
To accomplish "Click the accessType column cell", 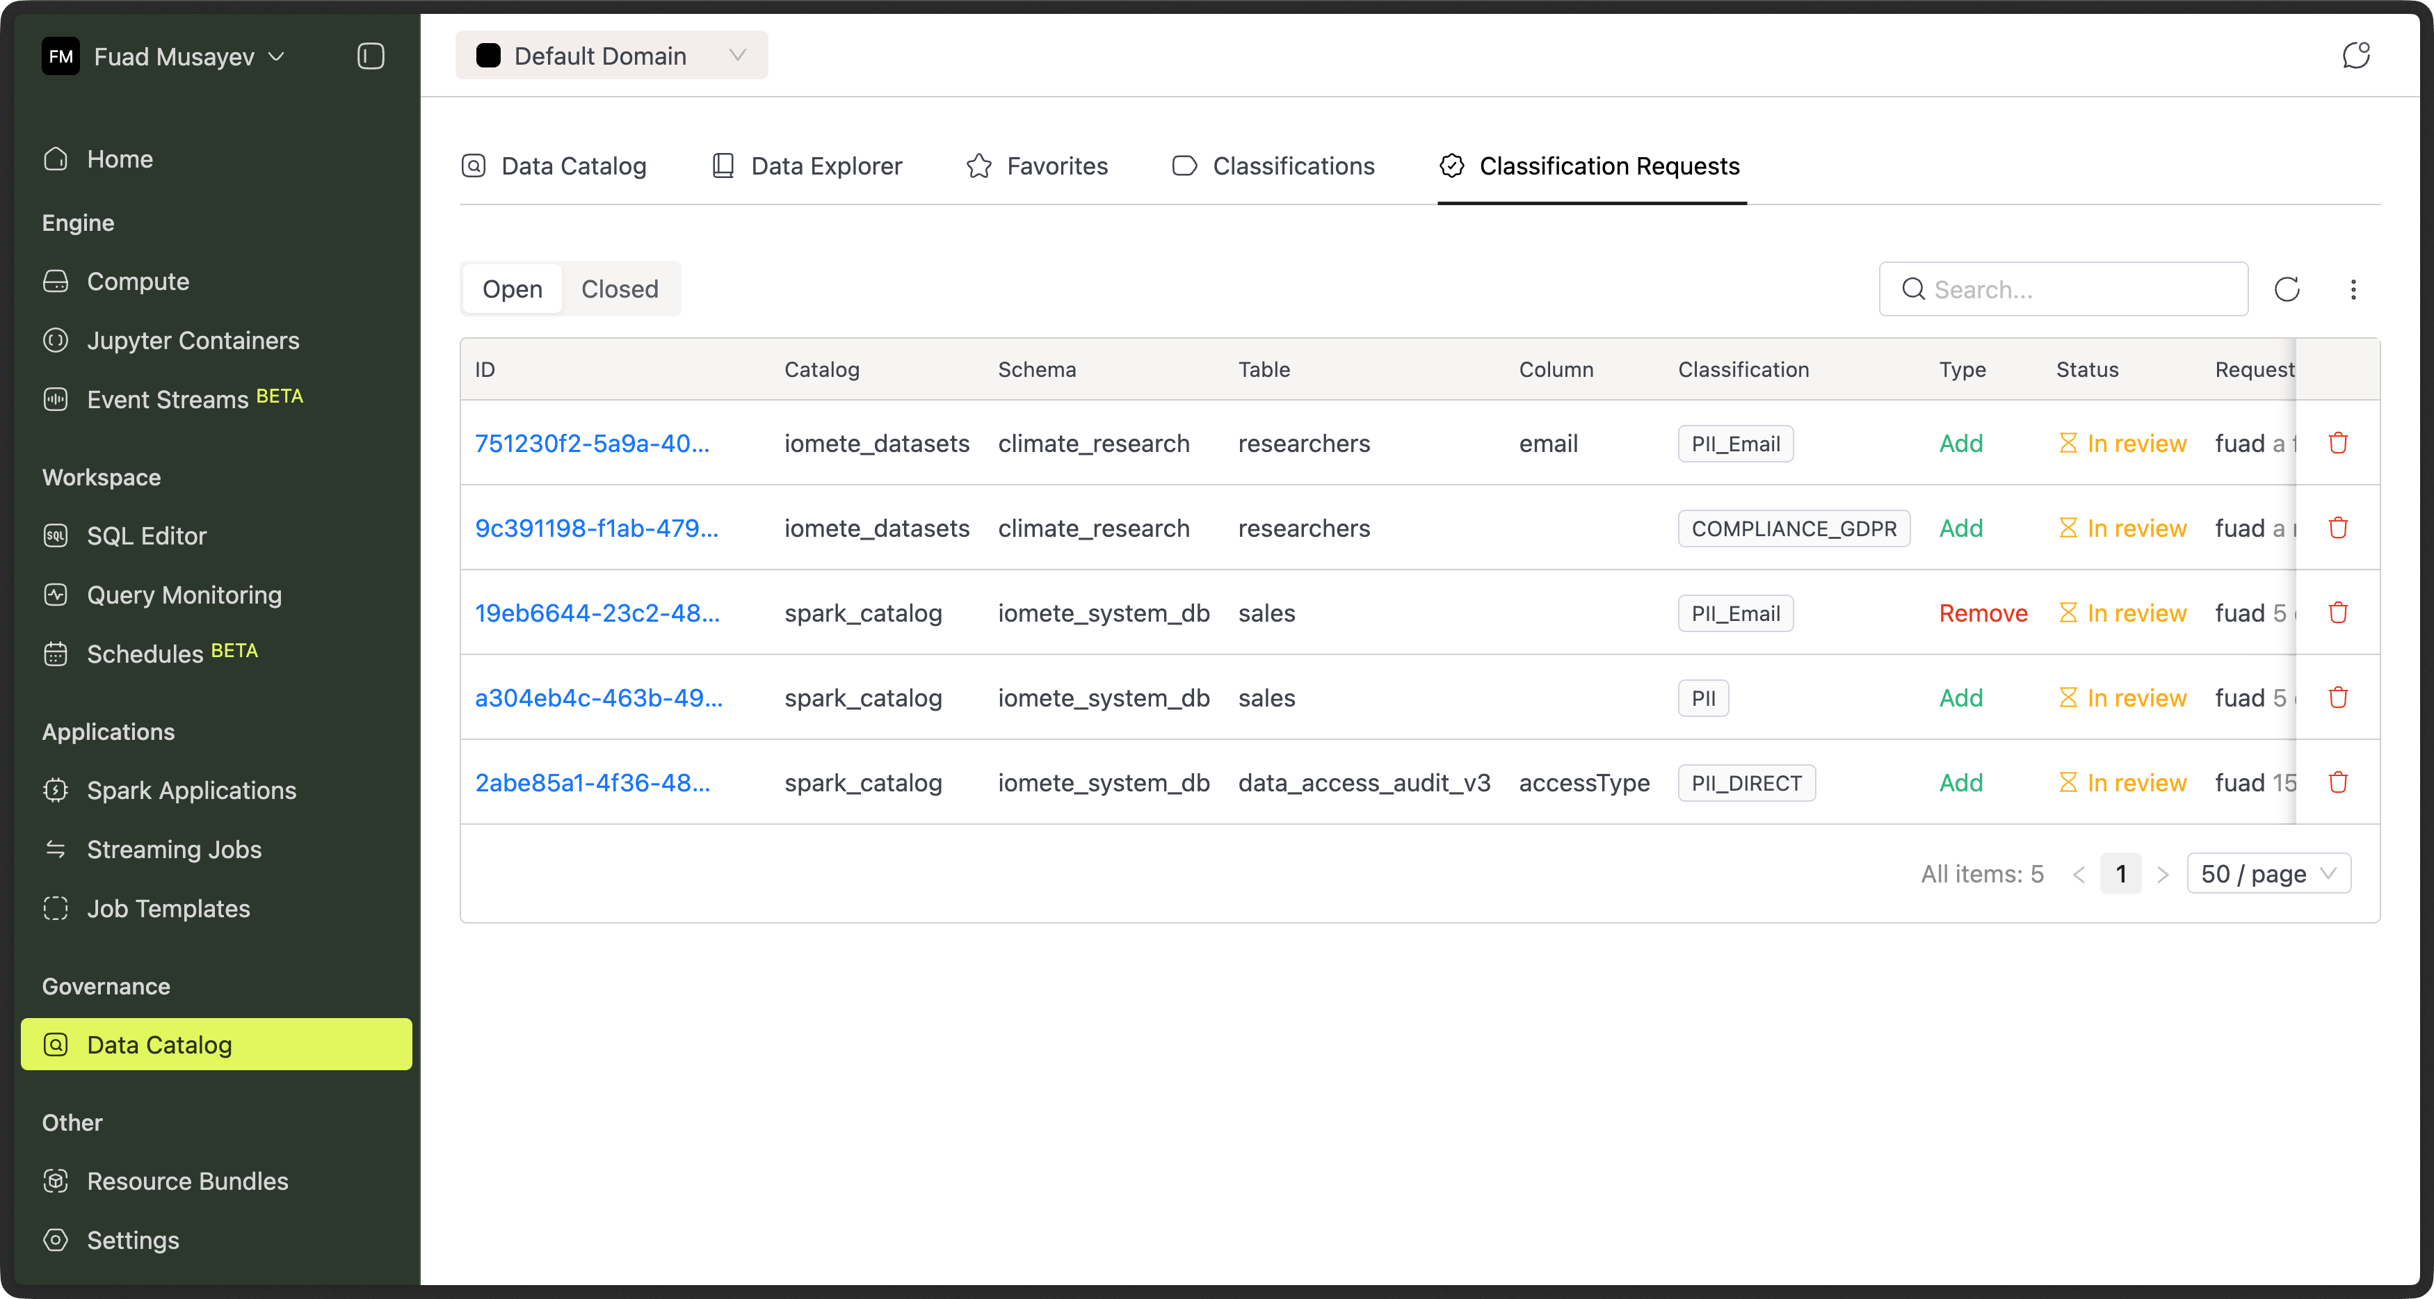I will [1583, 783].
